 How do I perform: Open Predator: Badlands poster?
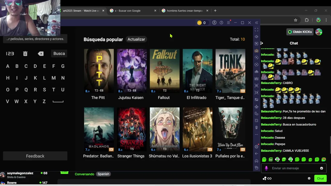click(99, 129)
